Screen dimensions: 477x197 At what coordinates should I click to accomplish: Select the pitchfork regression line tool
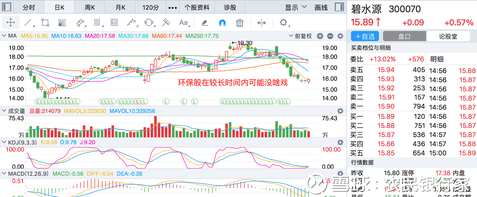(x=166, y=23)
